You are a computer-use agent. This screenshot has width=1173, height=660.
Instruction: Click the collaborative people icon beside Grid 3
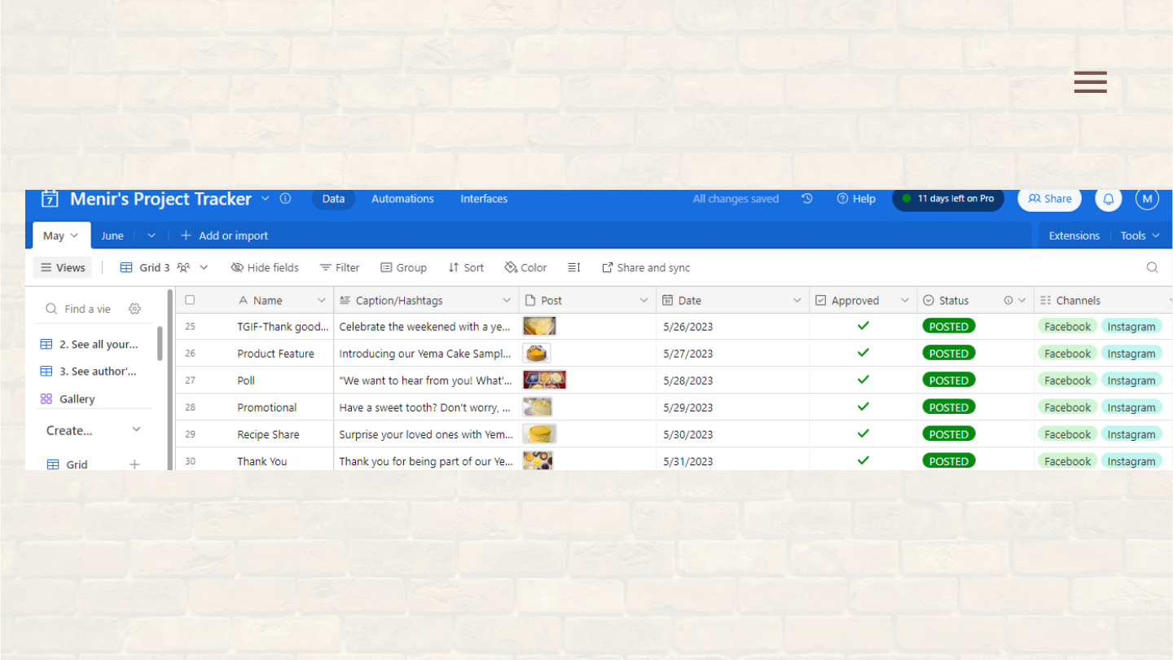pos(183,267)
